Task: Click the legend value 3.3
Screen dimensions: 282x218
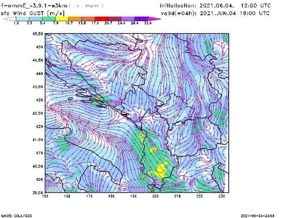Action: tap(29, 23)
